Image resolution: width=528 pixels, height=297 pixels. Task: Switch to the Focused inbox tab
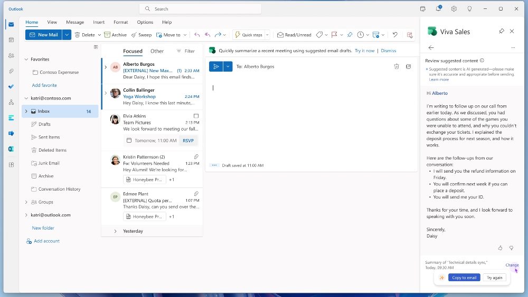pos(133,51)
